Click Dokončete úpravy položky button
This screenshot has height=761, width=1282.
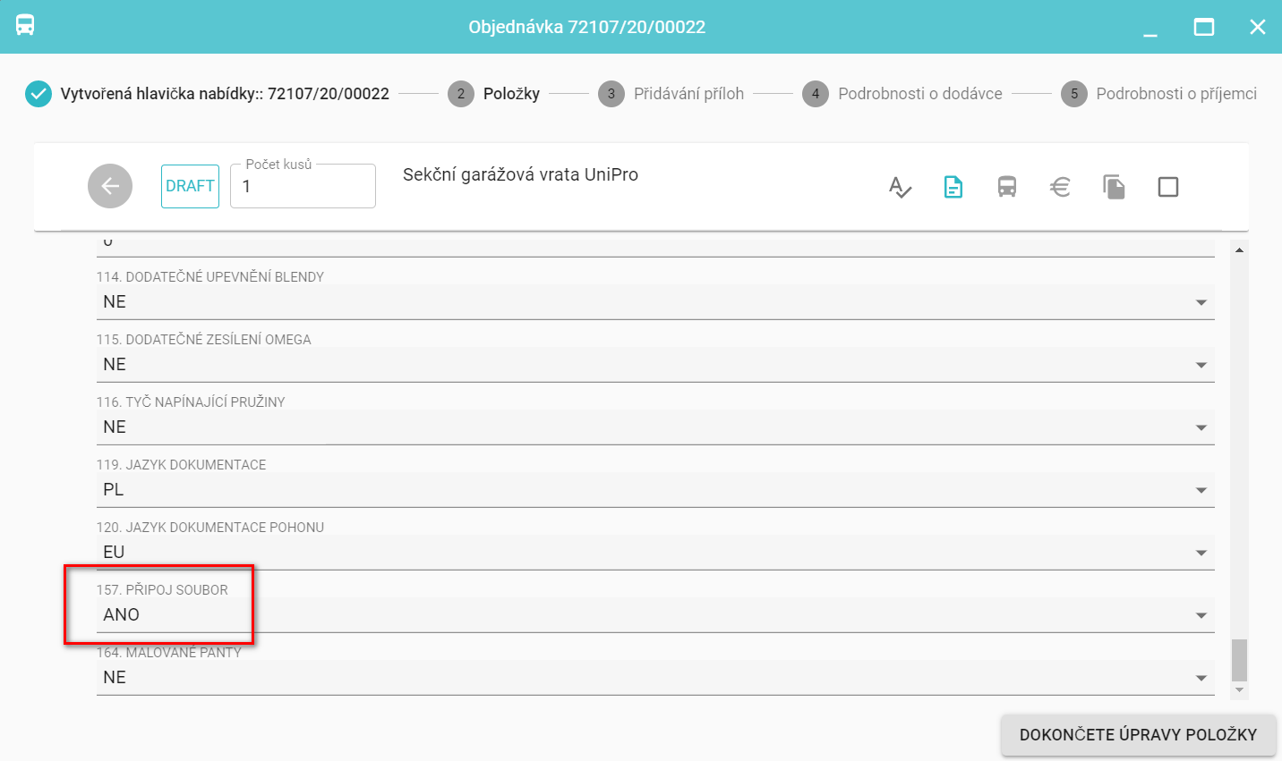(1138, 735)
